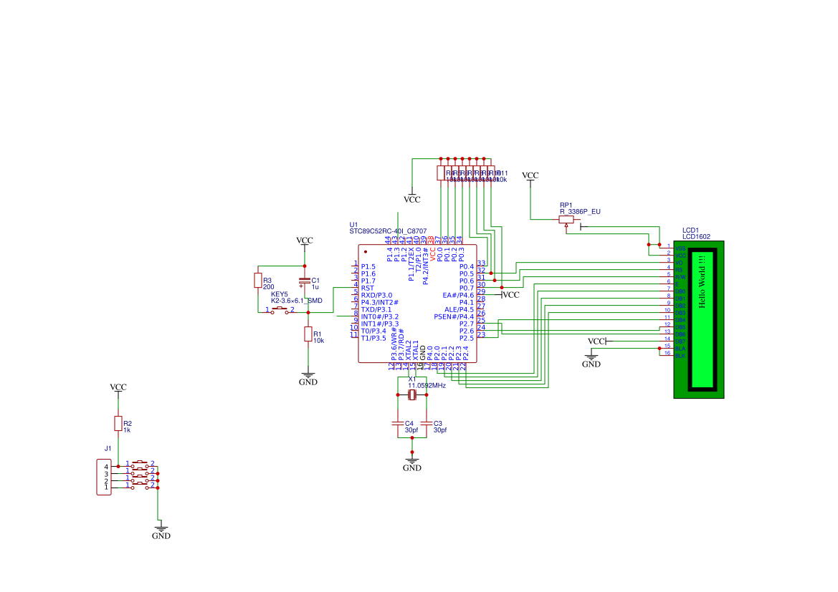
Task: Click the 'LCD1602' part name label
Action: (696, 236)
